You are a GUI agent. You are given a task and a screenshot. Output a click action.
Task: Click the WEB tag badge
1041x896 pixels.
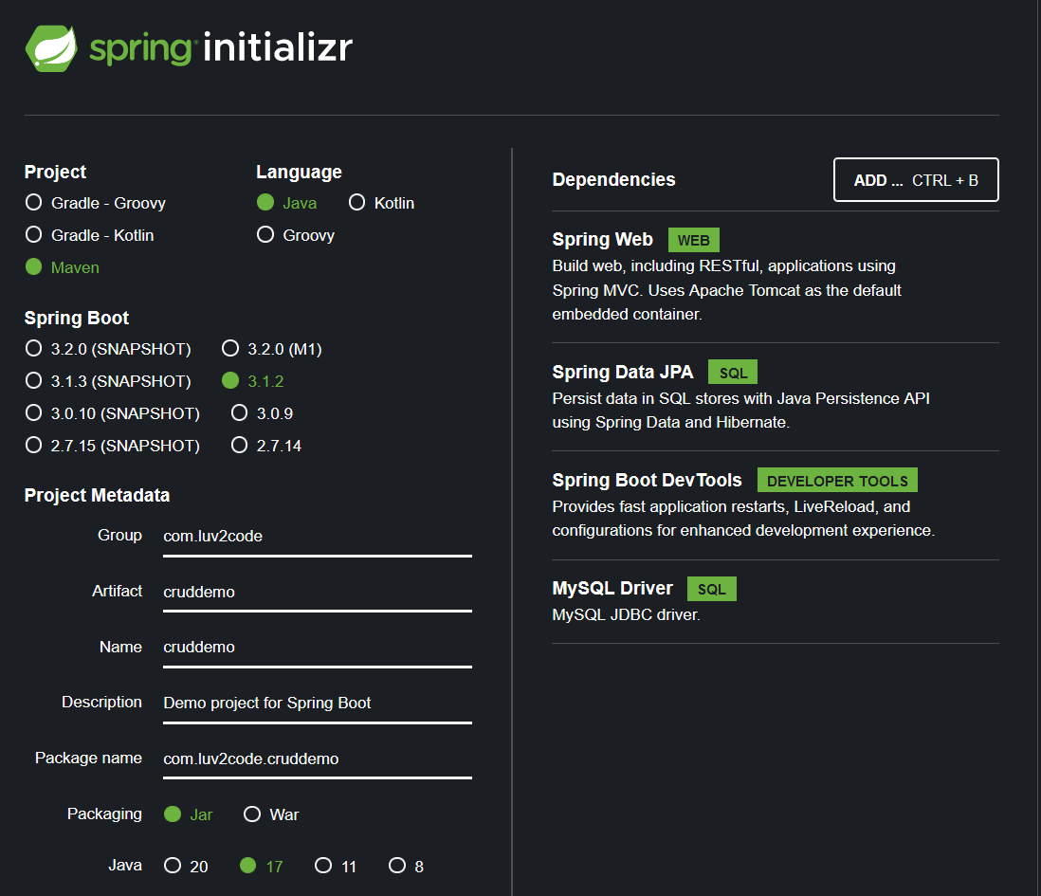coord(694,240)
